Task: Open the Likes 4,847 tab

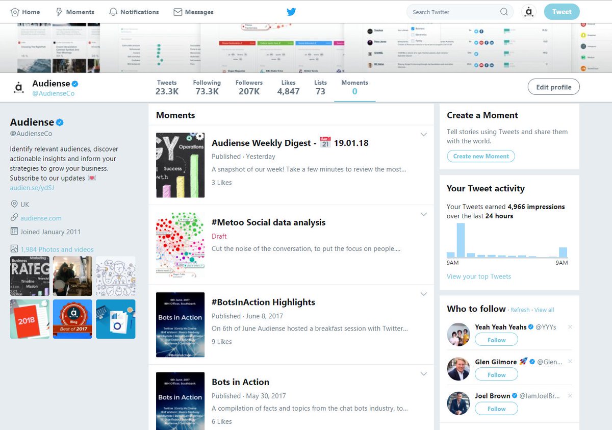Action: tap(288, 87)
